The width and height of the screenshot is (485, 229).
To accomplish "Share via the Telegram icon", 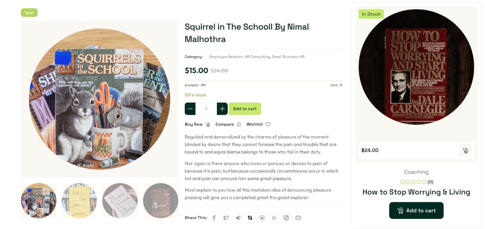I will (x=238, y=218).
